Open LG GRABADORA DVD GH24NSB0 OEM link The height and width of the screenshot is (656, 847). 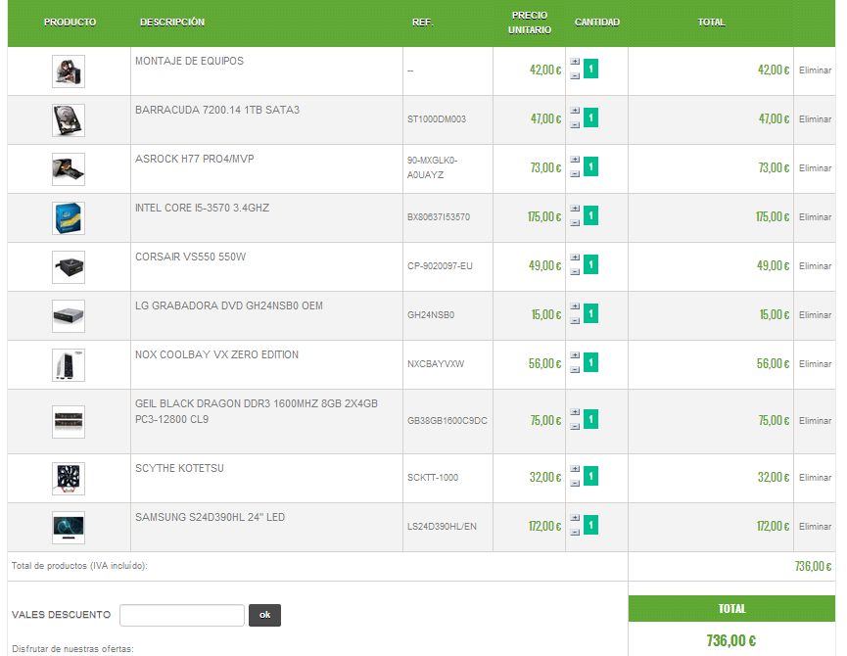tap(229, 306)
